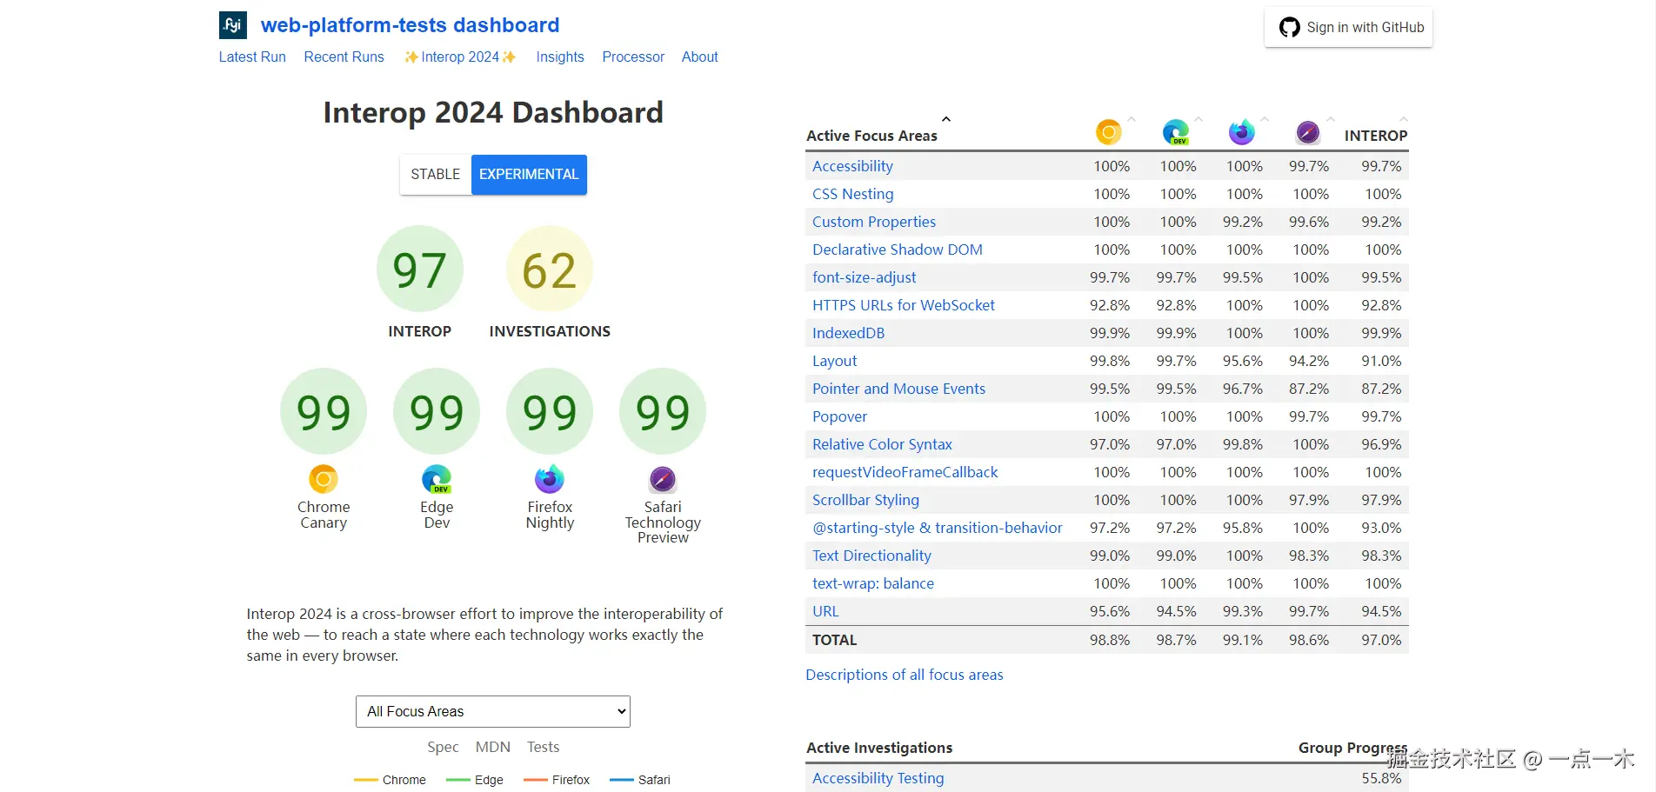Open the web-platform-tests dashboard home link
Image resolution: width=1656 pixels, height=792 pixels.
click(411, 25)
